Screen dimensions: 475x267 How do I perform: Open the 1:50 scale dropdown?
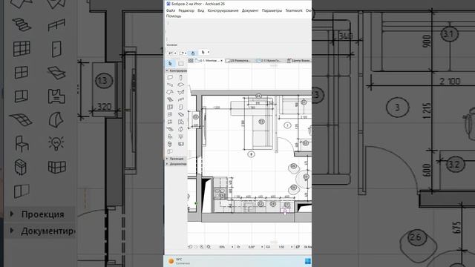pos(292,247)
